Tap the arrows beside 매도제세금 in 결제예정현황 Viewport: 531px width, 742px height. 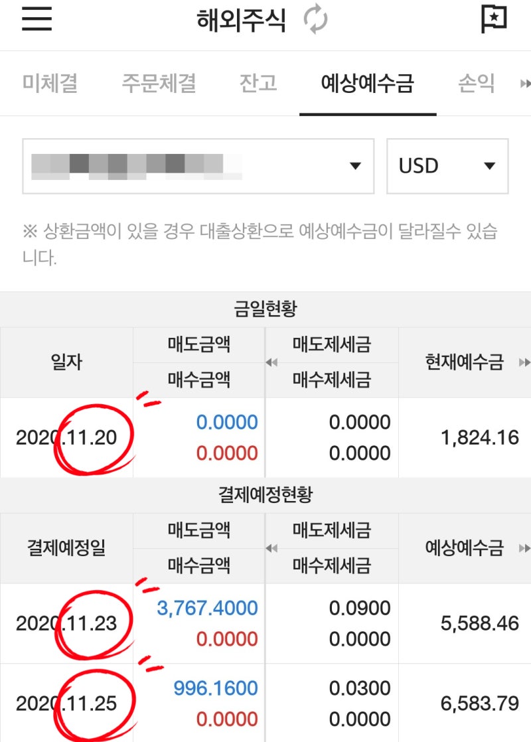tap(271, 548)
